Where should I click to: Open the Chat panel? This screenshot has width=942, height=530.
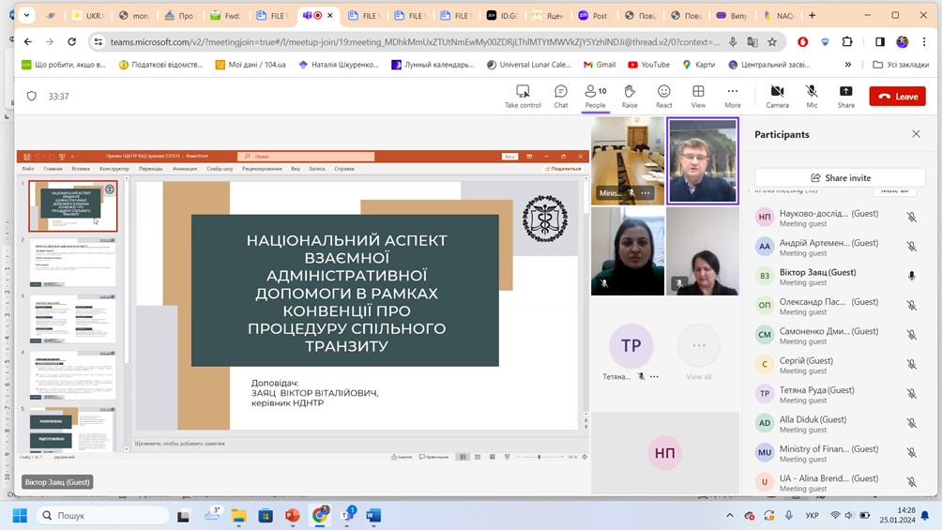click(560, 96)
